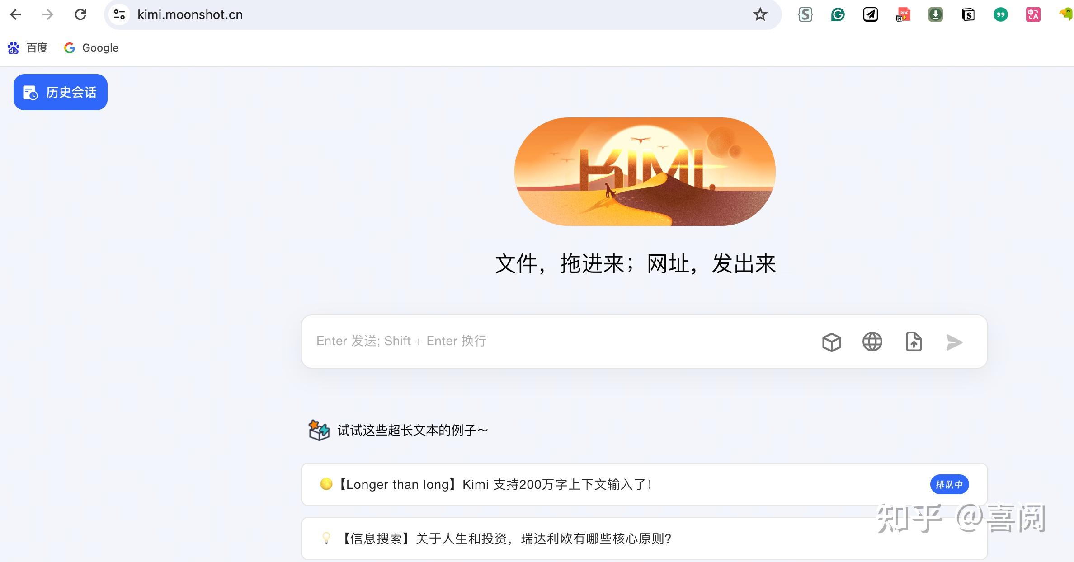Open the PDF to Notion extension icon

pyautogui.click(x=903, y=15)
